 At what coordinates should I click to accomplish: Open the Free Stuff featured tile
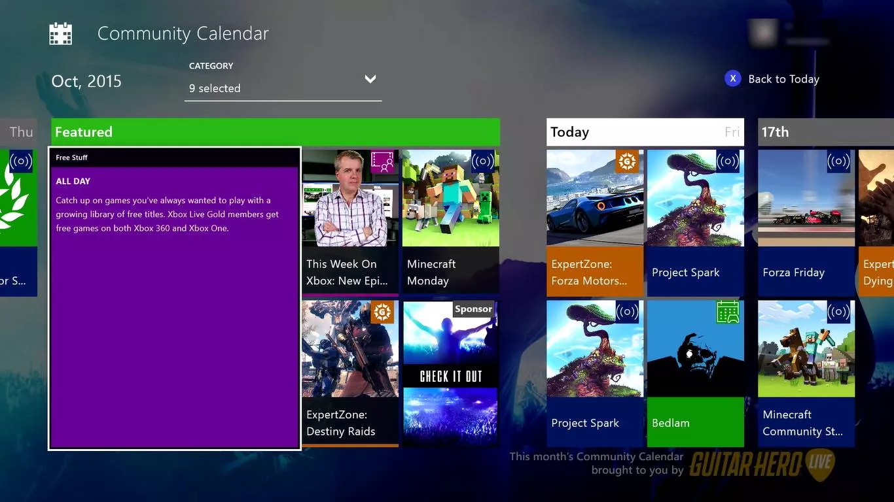tap(175, 299)
